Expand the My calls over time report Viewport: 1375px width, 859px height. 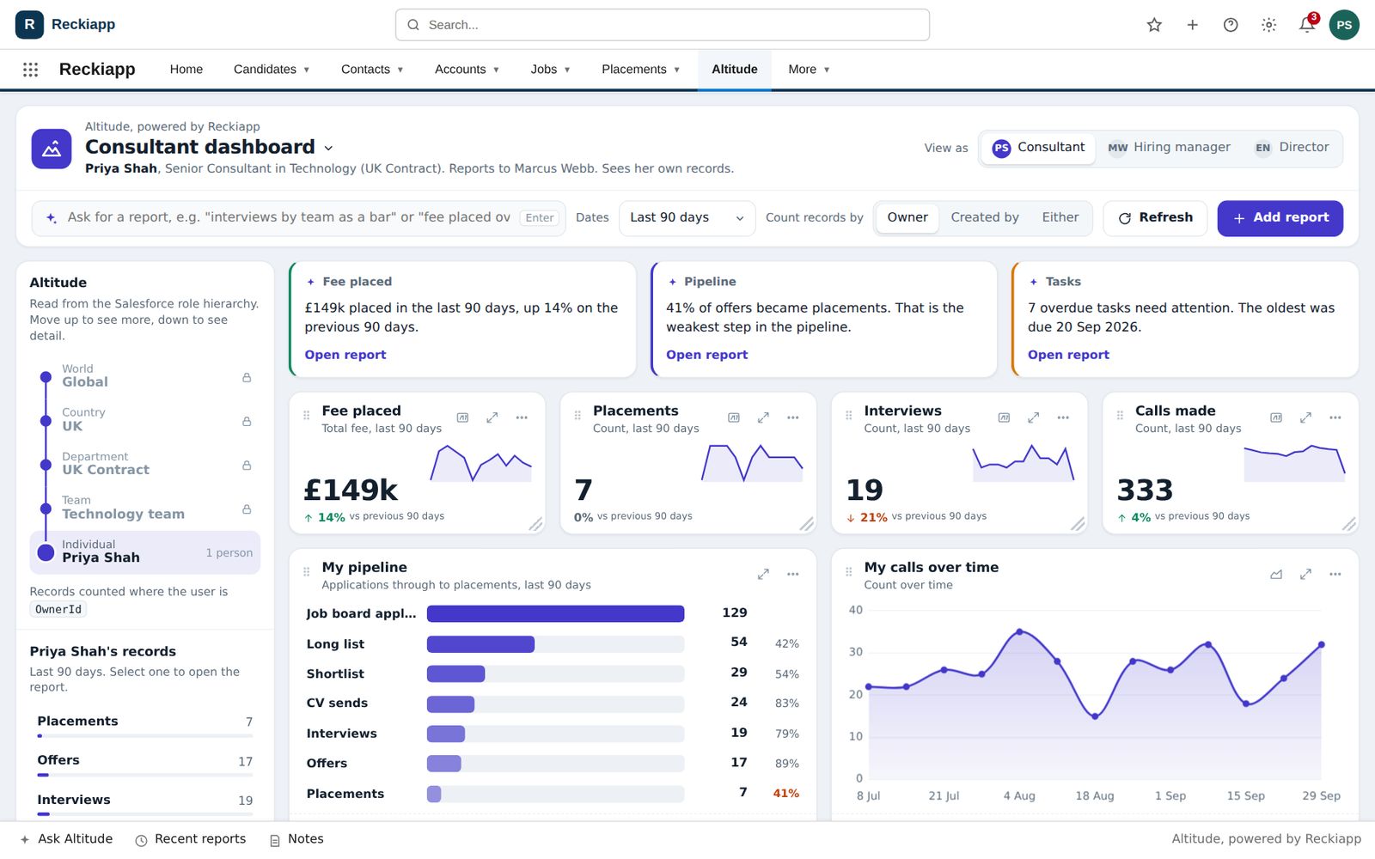[1305, 574]
